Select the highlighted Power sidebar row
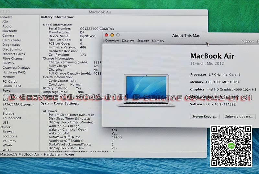This screenshot has height=174, width=259. (19, 90)
